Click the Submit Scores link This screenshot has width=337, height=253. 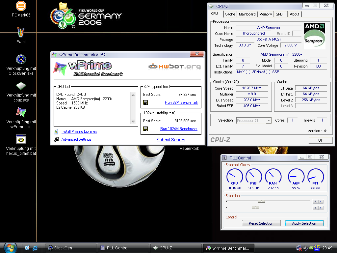click(171, 140)
